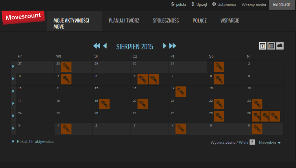This screenshot has width=296, height=168.
Task: Go to next month with single arrow
Action: tap(164, 46)
